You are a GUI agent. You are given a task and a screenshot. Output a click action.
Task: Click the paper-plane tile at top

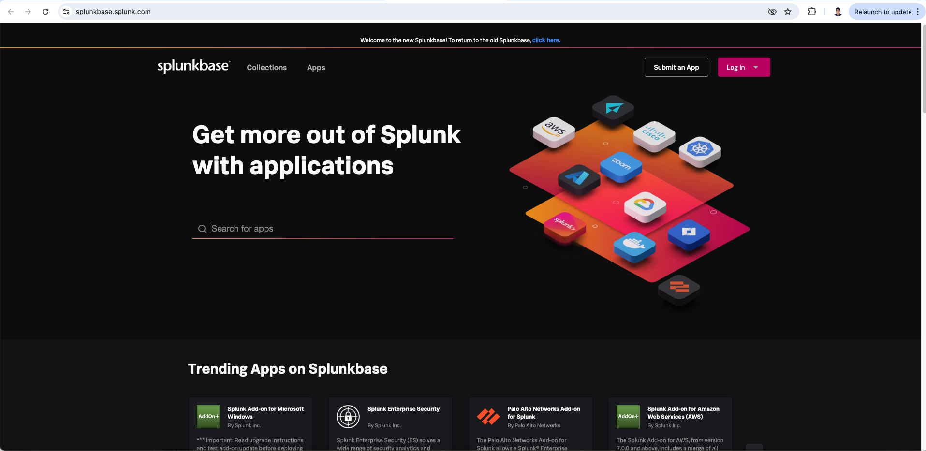point(613,110)
